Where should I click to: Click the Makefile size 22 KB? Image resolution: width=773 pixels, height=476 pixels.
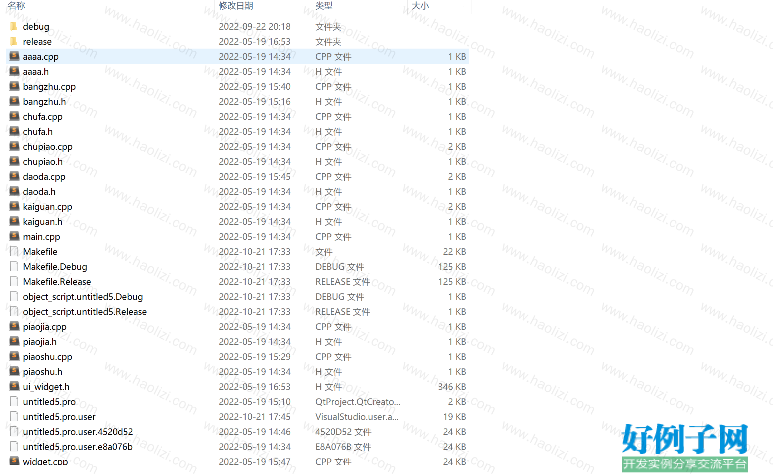454,252
